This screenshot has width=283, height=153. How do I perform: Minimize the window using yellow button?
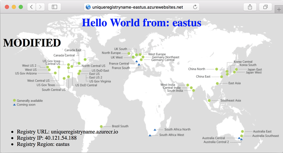click(x=14, y=7)
